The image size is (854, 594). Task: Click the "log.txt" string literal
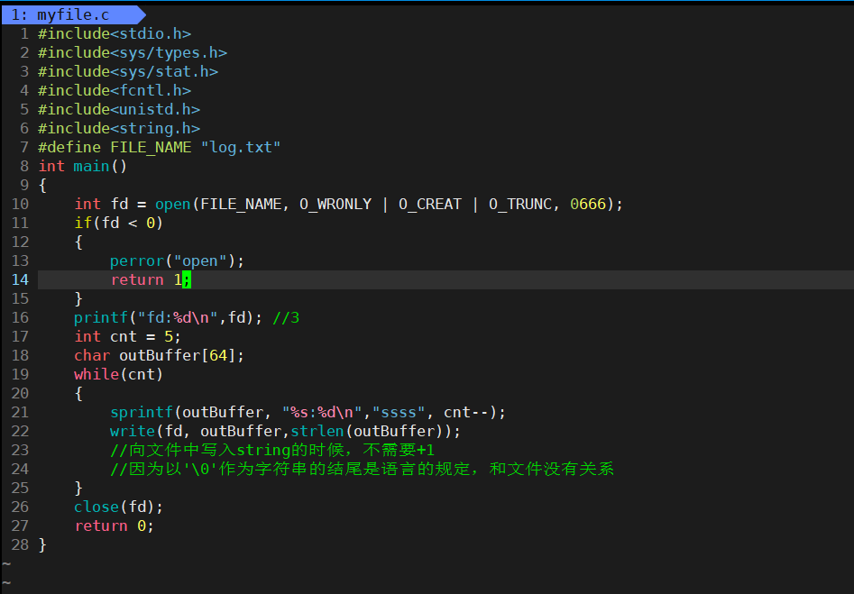(241, 147)
